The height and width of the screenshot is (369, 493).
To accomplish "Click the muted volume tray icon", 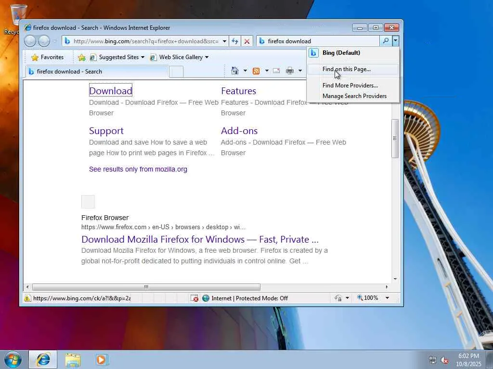I will [444, 360].
